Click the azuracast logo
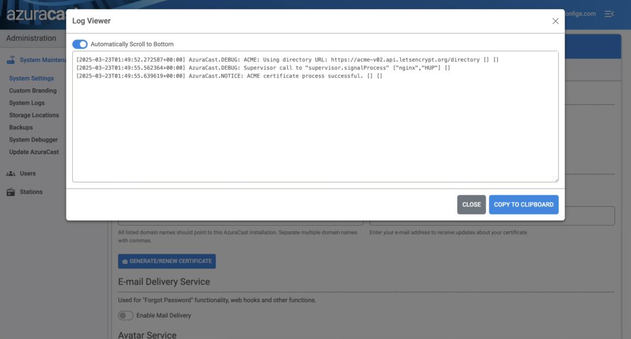This screenshot has height=339, width=631. [36, 15]
